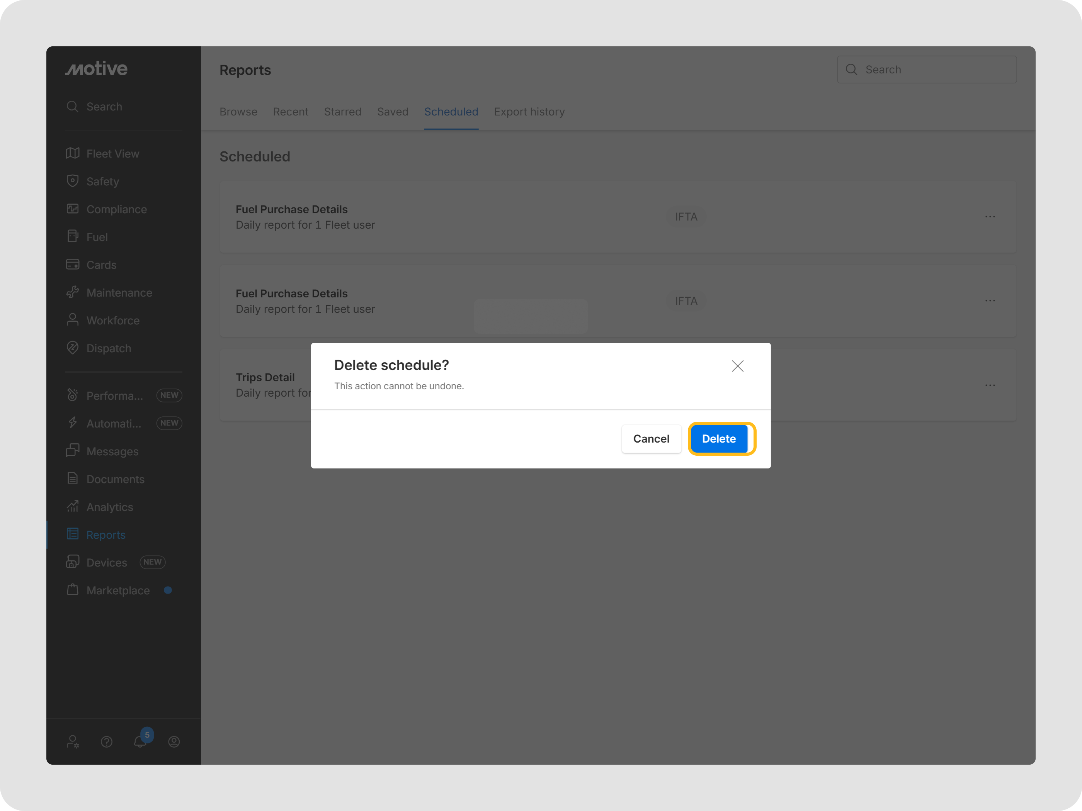Click the Maintenance wrench icon
Image resolution: width=1082 pixels, height=811 pixels.
pyautogui.click(x=72, y=292)
